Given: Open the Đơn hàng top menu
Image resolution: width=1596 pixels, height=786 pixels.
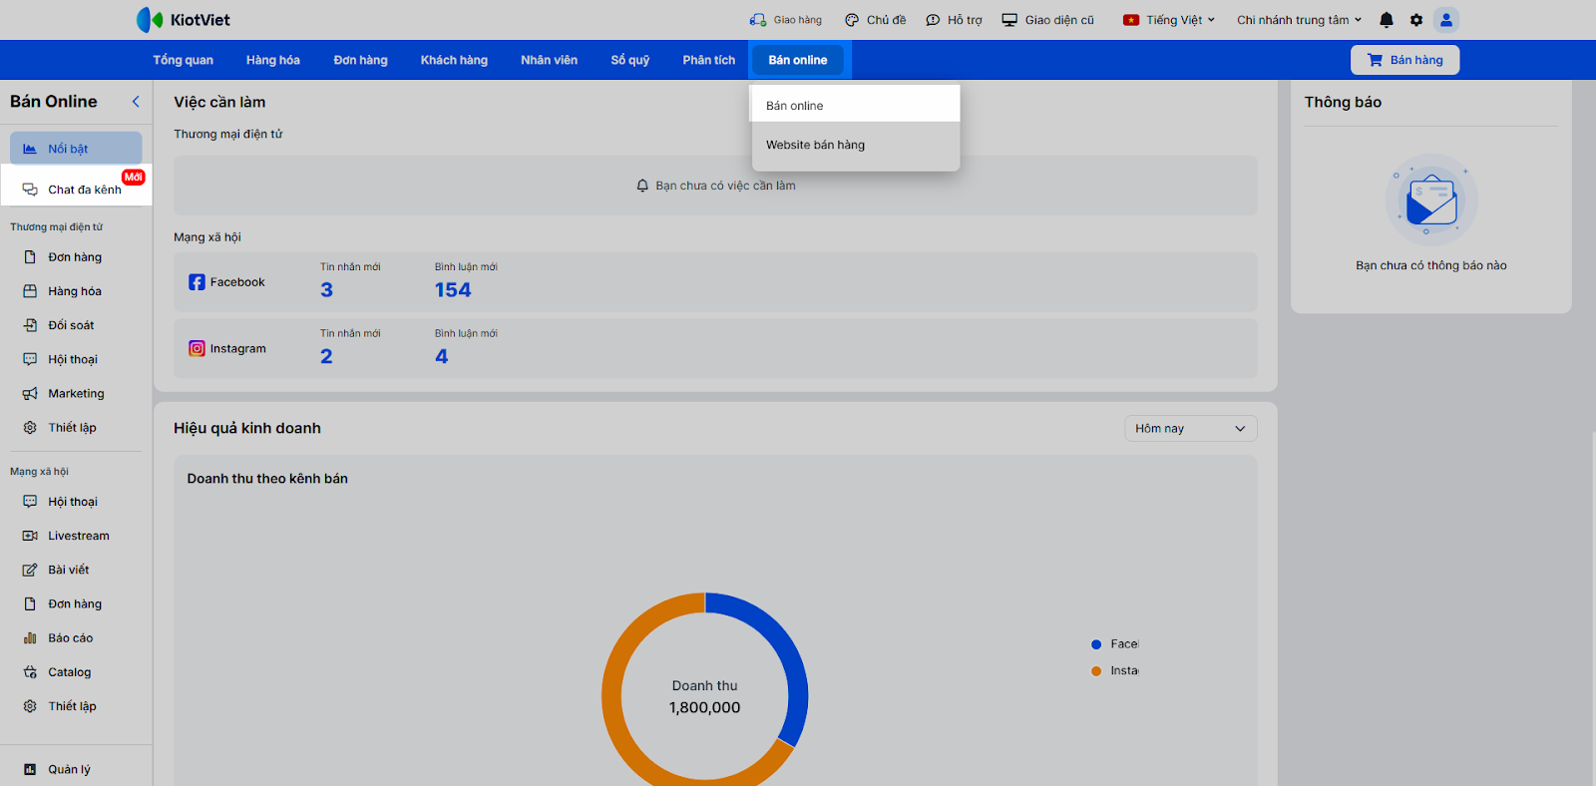Looking at the screenshot, I should click(x=361, y=60).
